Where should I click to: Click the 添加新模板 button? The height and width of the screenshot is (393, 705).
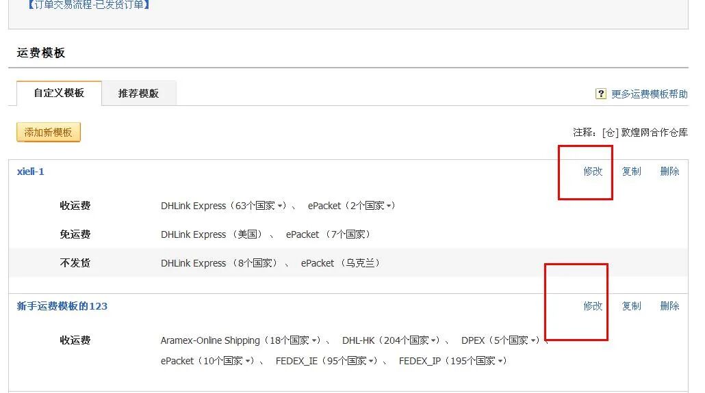pos(48,133)
